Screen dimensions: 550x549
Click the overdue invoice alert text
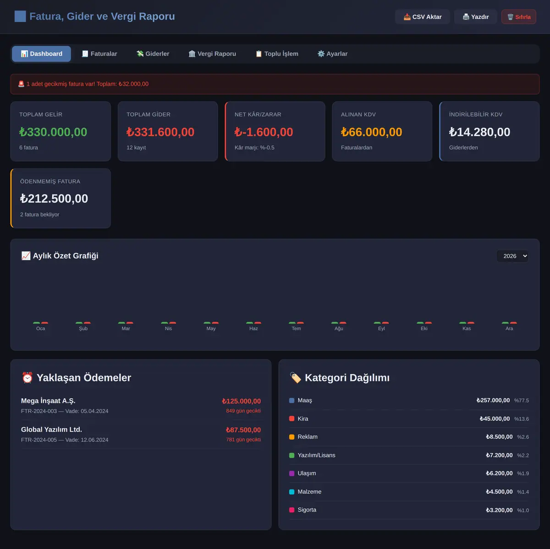pos(88,84)
